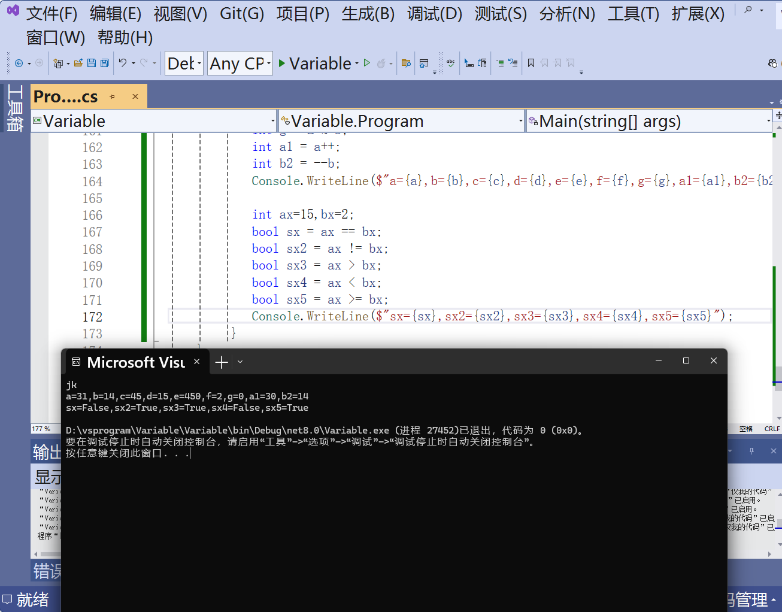782x612 pixels.
Task: Open the 帮助(H) menu
Action: point(125,37)
